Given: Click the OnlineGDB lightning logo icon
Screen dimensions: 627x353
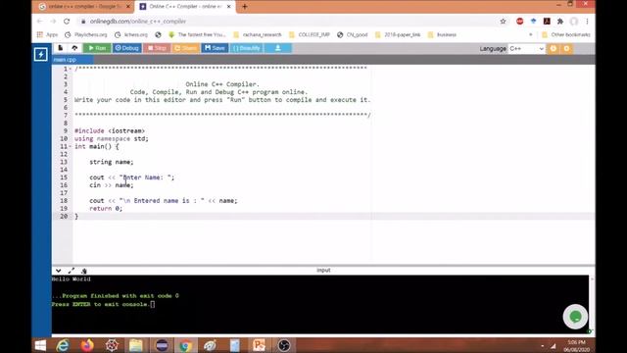Looking at the screenshot, I should (41, 55).
